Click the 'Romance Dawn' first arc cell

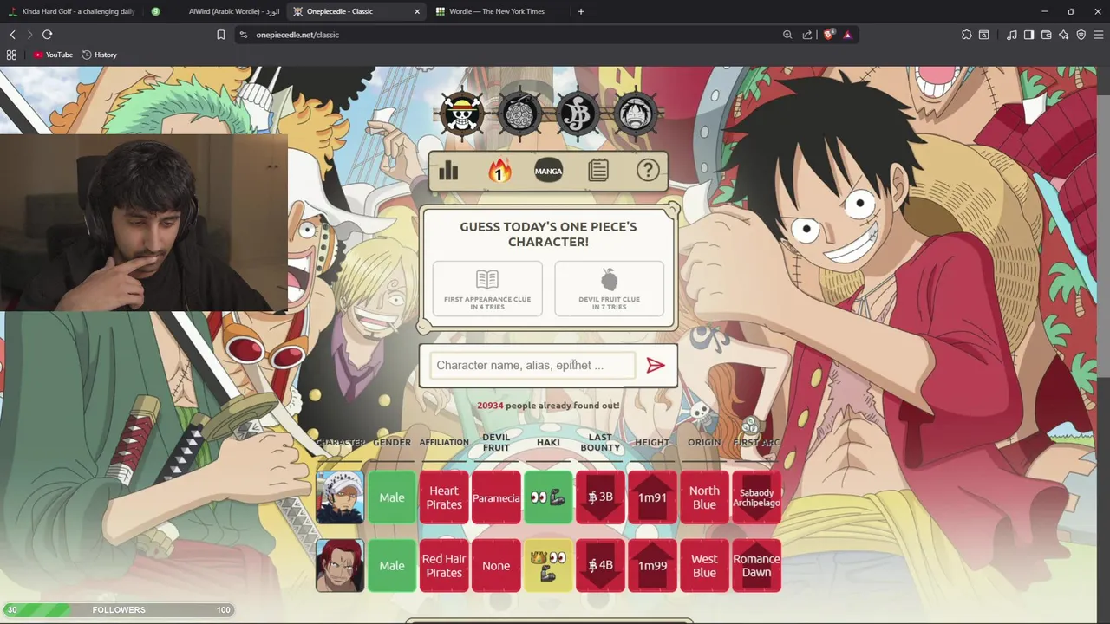(x=756, y=565)
